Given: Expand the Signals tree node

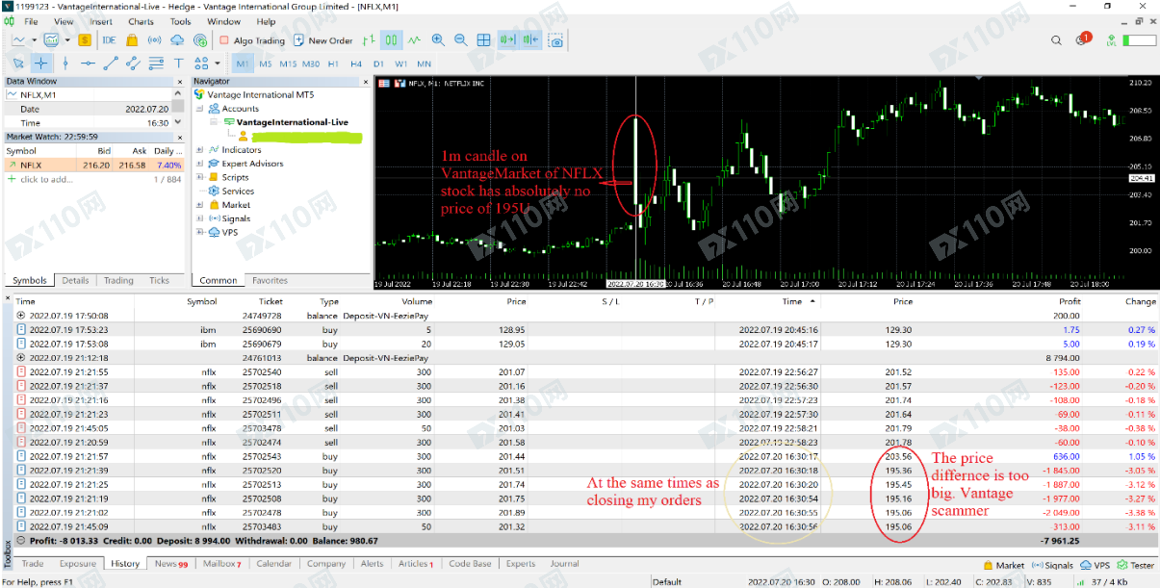Looking at the screenshot, I should 200,218.
